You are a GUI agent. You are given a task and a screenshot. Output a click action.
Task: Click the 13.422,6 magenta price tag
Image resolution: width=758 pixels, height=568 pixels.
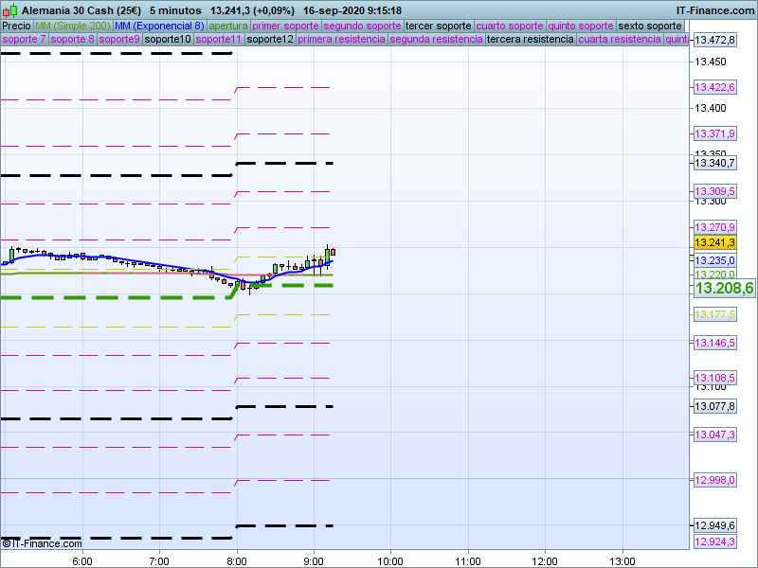pos(714,87)
